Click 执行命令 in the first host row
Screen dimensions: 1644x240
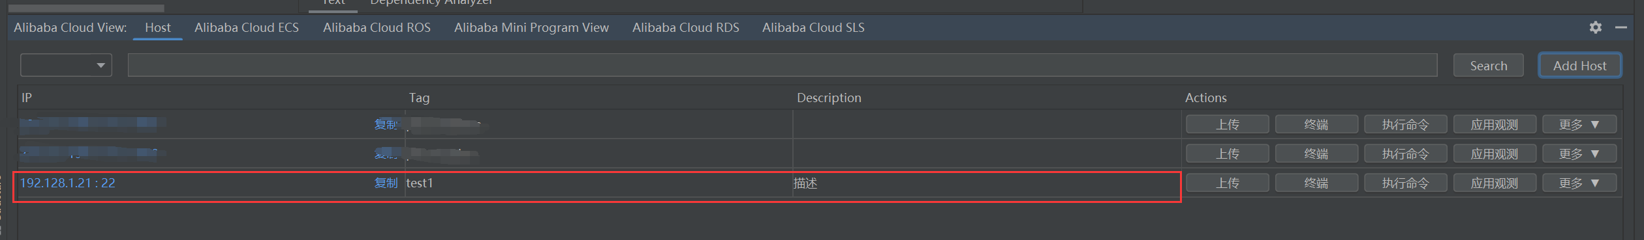[x=1405, y=124]
